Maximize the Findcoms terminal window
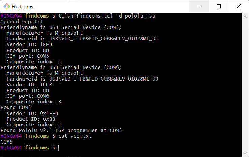249x157 pixels. (x=219, y=6)
